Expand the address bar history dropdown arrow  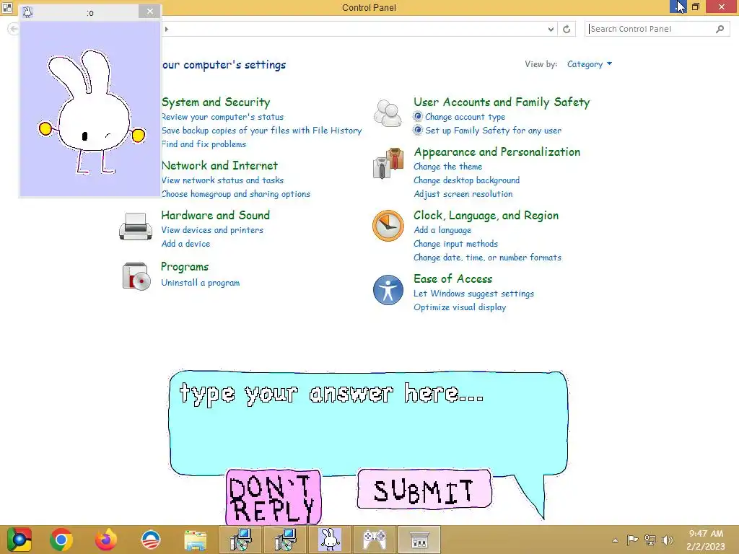pos(551,29)
